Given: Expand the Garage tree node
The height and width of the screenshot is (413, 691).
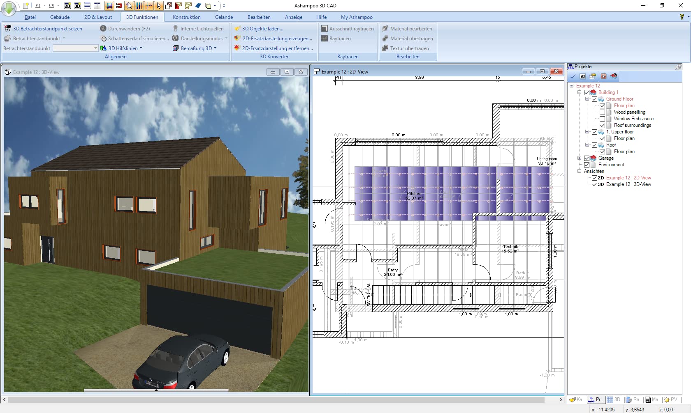Looking at the screenshot, I should 579,158.
